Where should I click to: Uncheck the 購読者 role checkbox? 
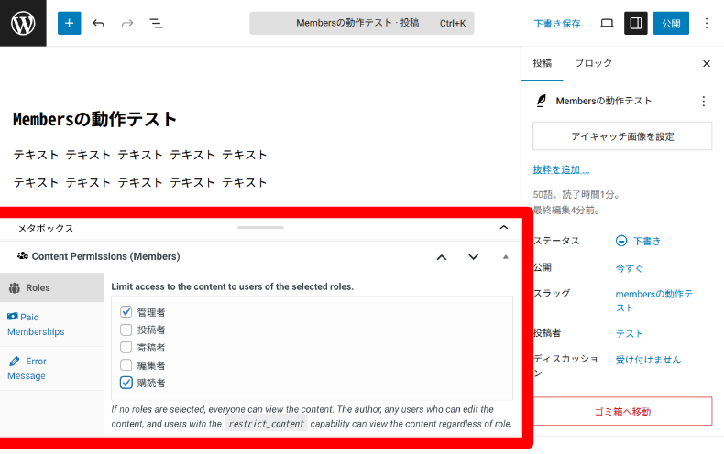(126, 383)
